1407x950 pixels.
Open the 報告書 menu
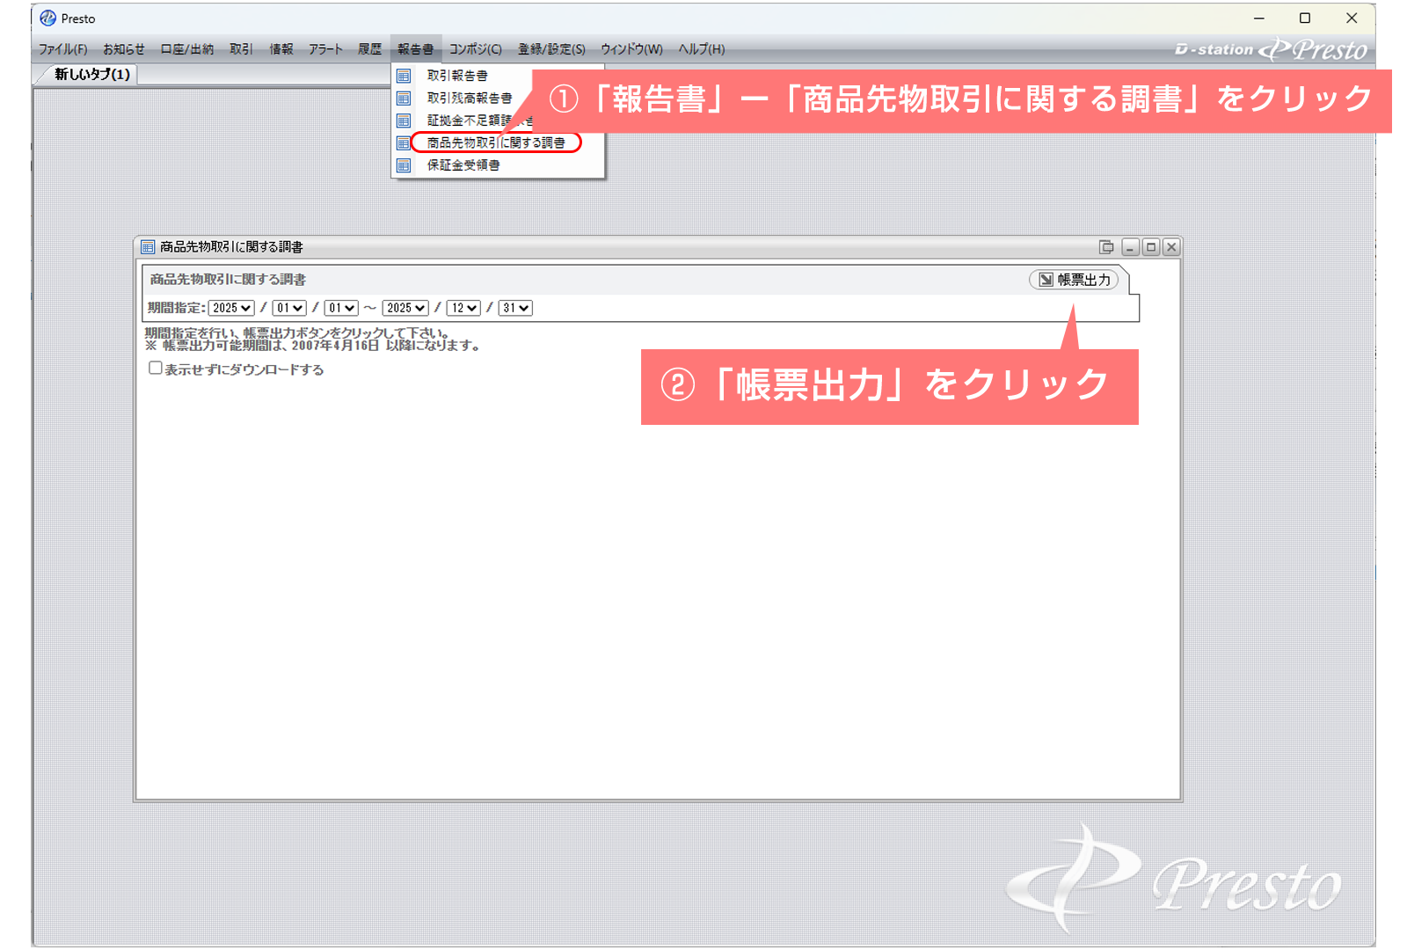pos(415,49)
